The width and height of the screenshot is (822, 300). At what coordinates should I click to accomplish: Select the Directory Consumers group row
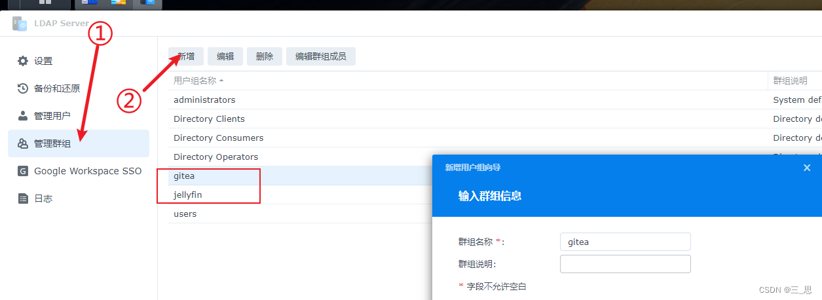(495, 138)
